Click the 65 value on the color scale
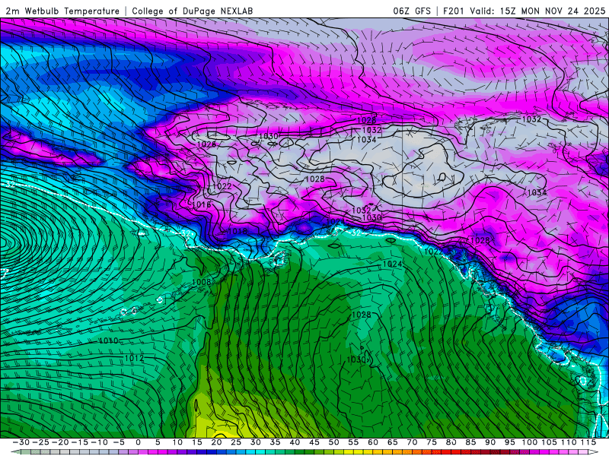The width and height of the screenshot is (609, 456). [392, 442]
